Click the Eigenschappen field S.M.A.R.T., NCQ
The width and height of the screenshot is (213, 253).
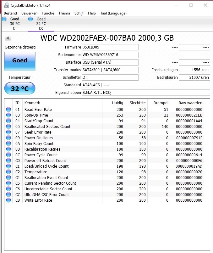point(146,93)
